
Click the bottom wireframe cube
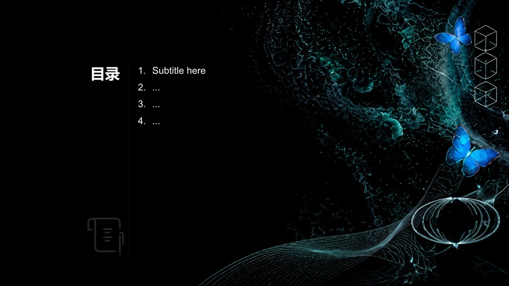click(486, 94)
